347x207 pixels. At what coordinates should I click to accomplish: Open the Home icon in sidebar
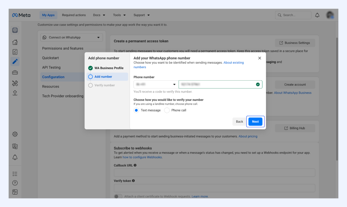(x=15, y=42)
